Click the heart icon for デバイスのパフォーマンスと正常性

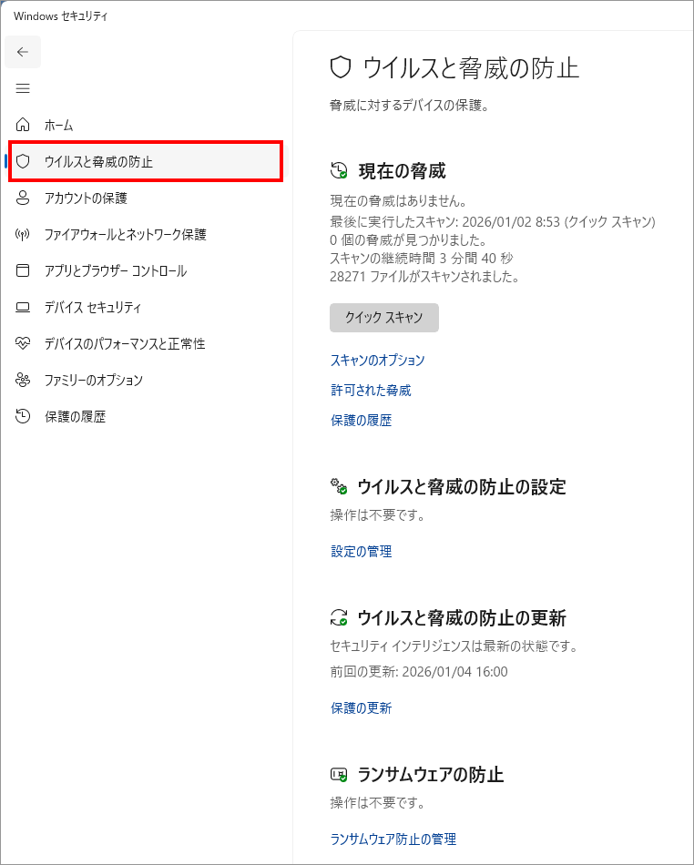tap(24, 343)
